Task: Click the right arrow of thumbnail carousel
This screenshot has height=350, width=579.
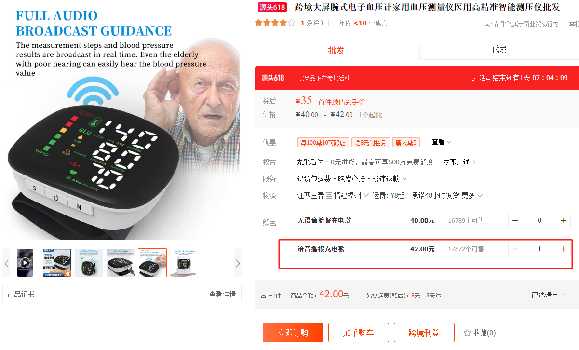Action: tap(238, 263)
